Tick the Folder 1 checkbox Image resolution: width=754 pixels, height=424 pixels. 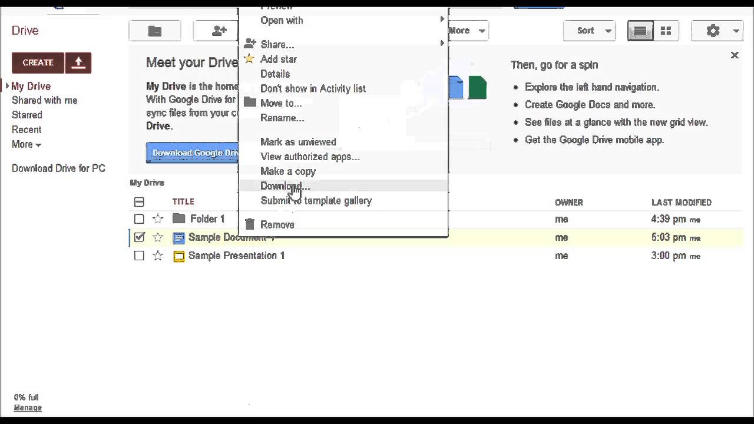[x=139, y=219]
